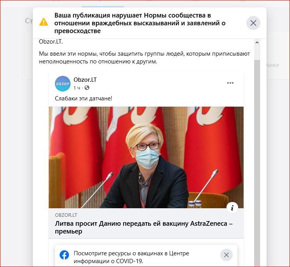Click the scrollbar up arrow
Image resolution: width=290 pixels, height=267 pixels.
257,42
